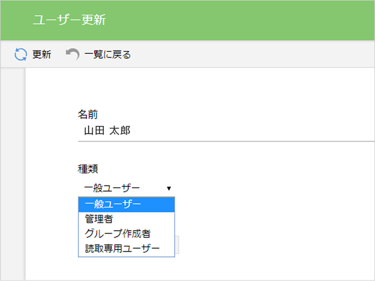
Task: Select the highlighted 一般ユーザー option
Action: [126, 204]
